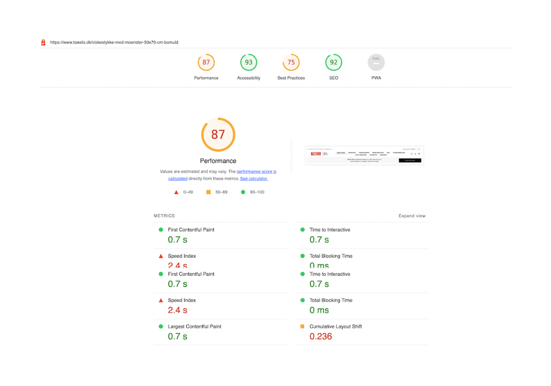The width and height of the screenshot is (551, 386).
Task: Click the red triangle beside Speed Index
Action: point(160,255)
